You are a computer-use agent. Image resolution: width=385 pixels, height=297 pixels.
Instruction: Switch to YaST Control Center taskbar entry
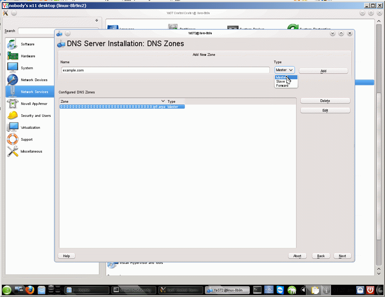click(x=180, y=290)
